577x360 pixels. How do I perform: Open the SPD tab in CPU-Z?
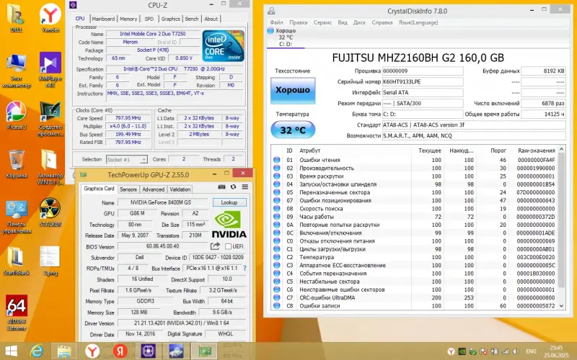(x=149, y=19)
